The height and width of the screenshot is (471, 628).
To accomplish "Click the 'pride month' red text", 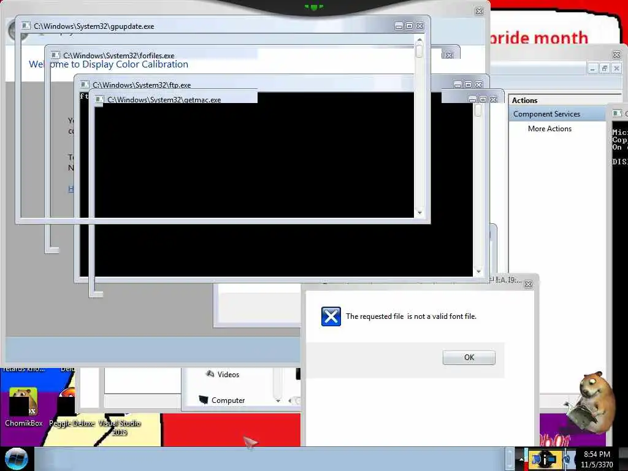I will pyautogui.click(x=538, y=37).
